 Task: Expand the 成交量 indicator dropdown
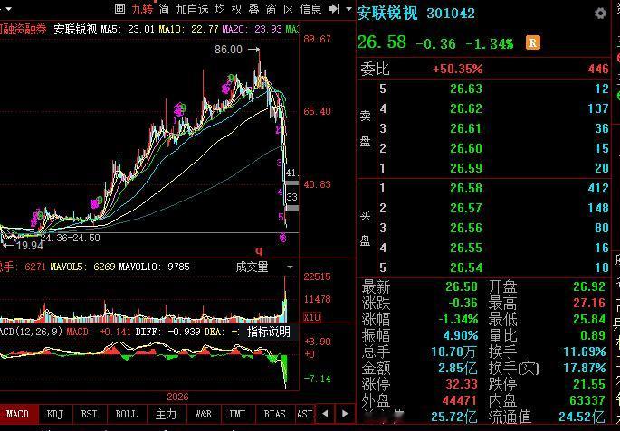tap(290, 267)
